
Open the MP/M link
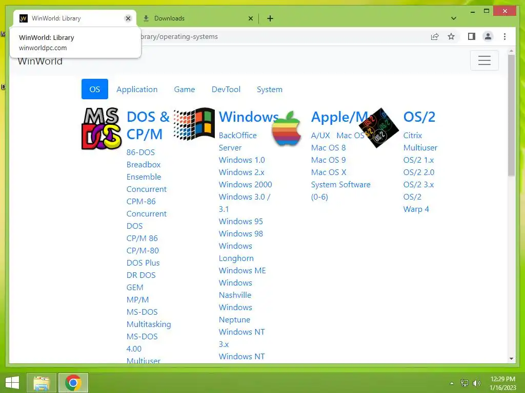(x=137, y=300)
